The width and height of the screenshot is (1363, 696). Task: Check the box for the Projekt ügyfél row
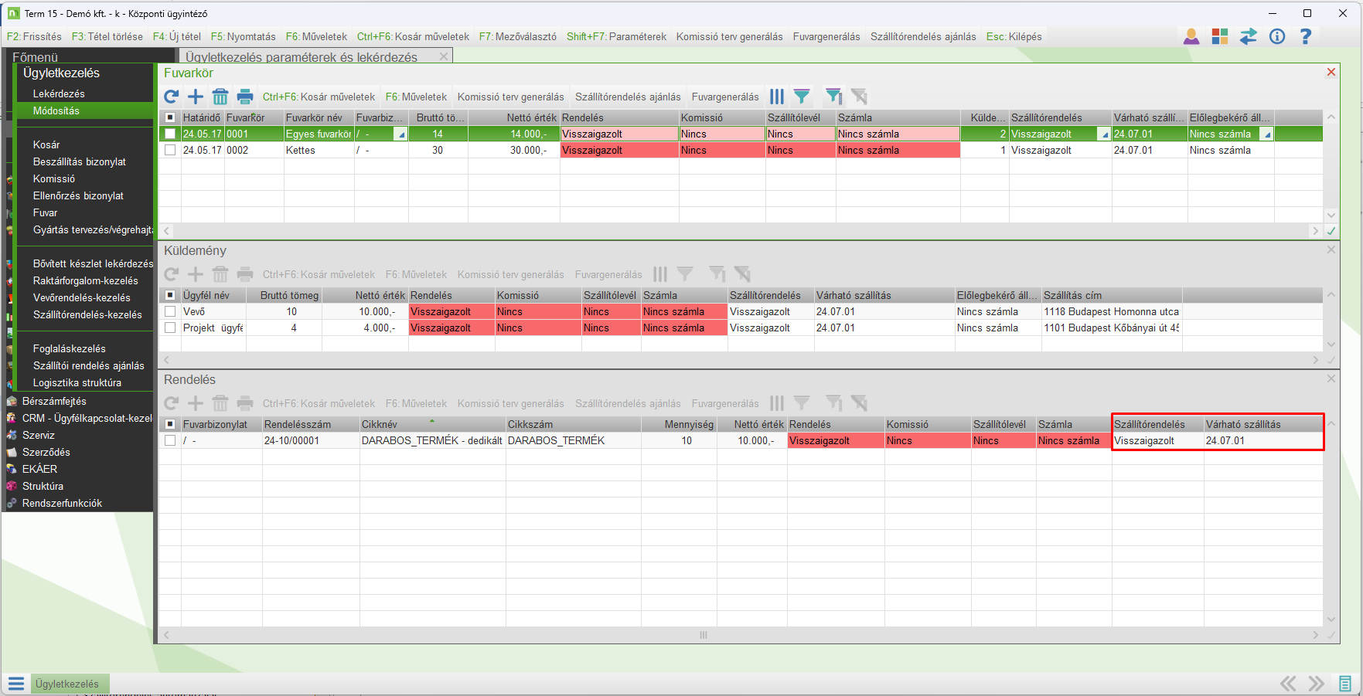click(170, 328)
